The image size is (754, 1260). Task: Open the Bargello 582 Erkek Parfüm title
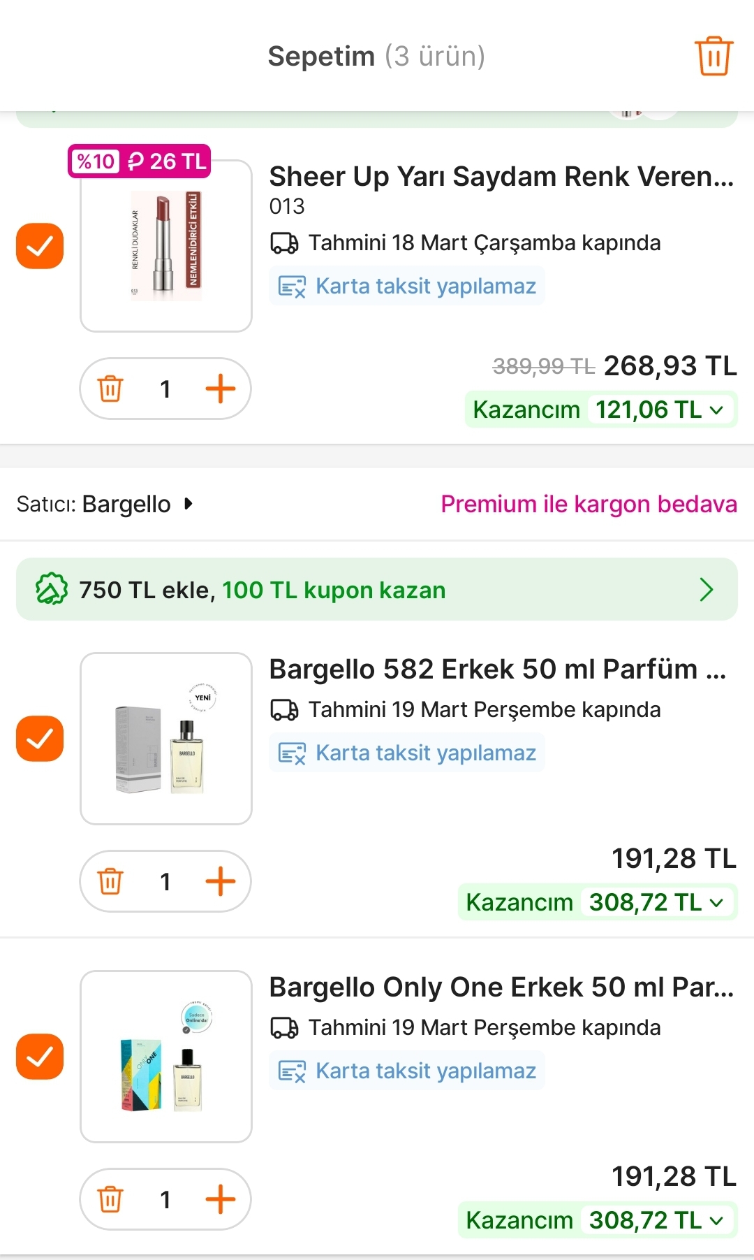click(x=497, y=669)
